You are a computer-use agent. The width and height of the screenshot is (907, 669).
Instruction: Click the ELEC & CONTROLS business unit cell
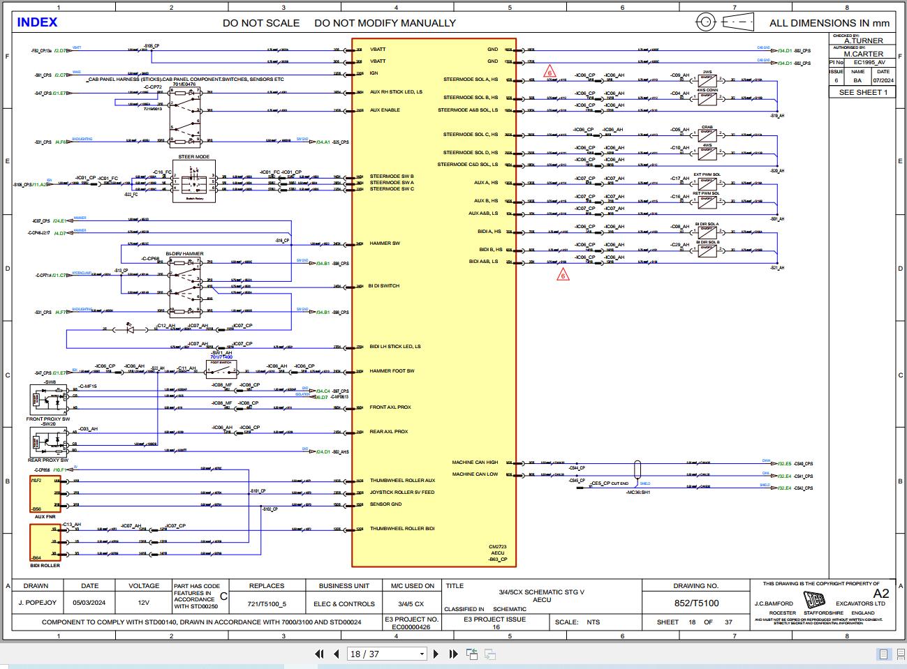click(344, 604)
